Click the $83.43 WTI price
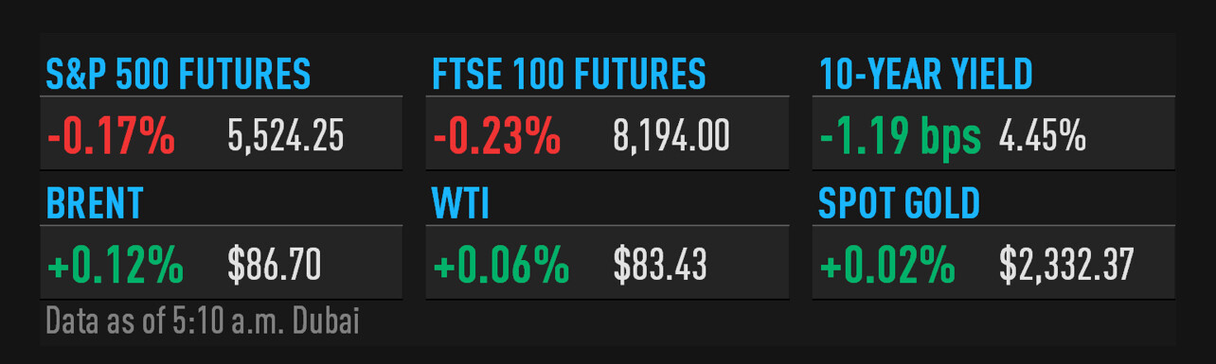The height and width of the screenshot is (364, 1216). tap(660, 267)
